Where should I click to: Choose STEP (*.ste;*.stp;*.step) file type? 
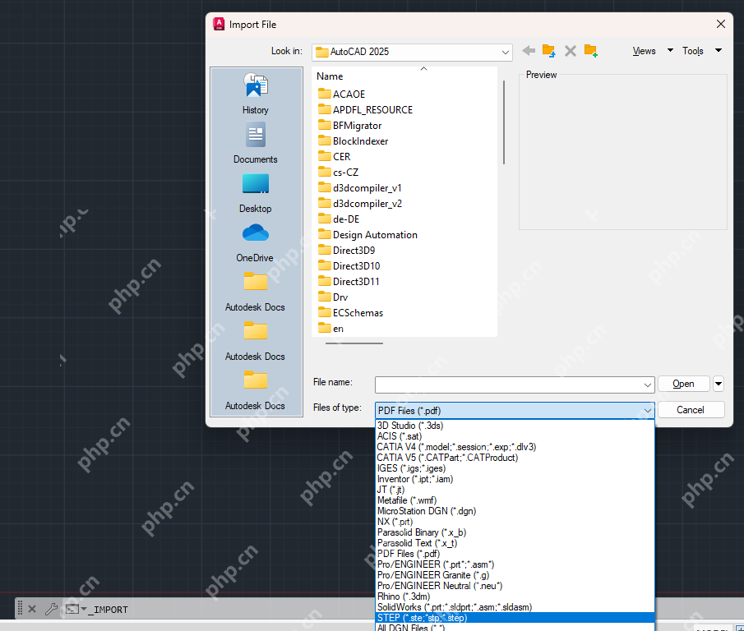click(x=515, y=618)
